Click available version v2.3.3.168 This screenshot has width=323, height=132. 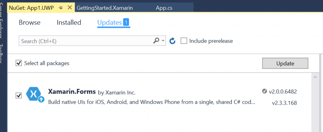click(x=285, y=103)
